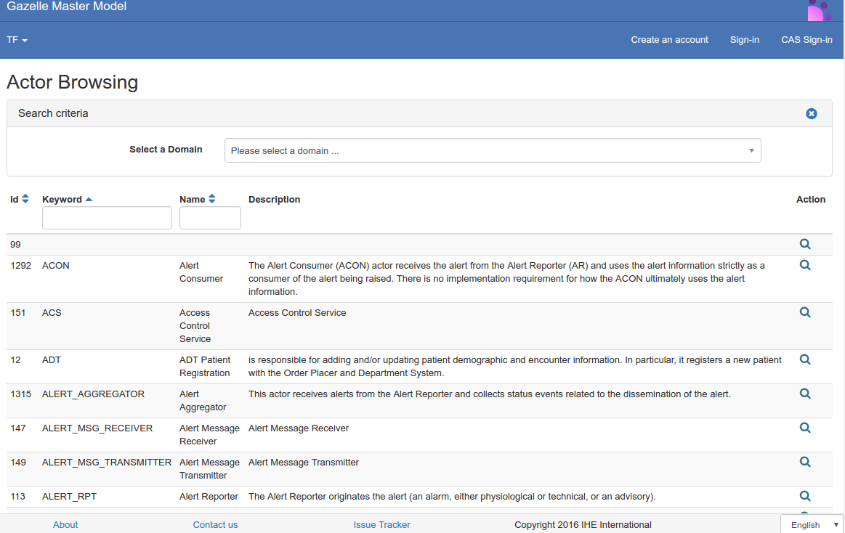Open the Issue Tracker footer link
The image size is (845, 533).
pos(381,525)
